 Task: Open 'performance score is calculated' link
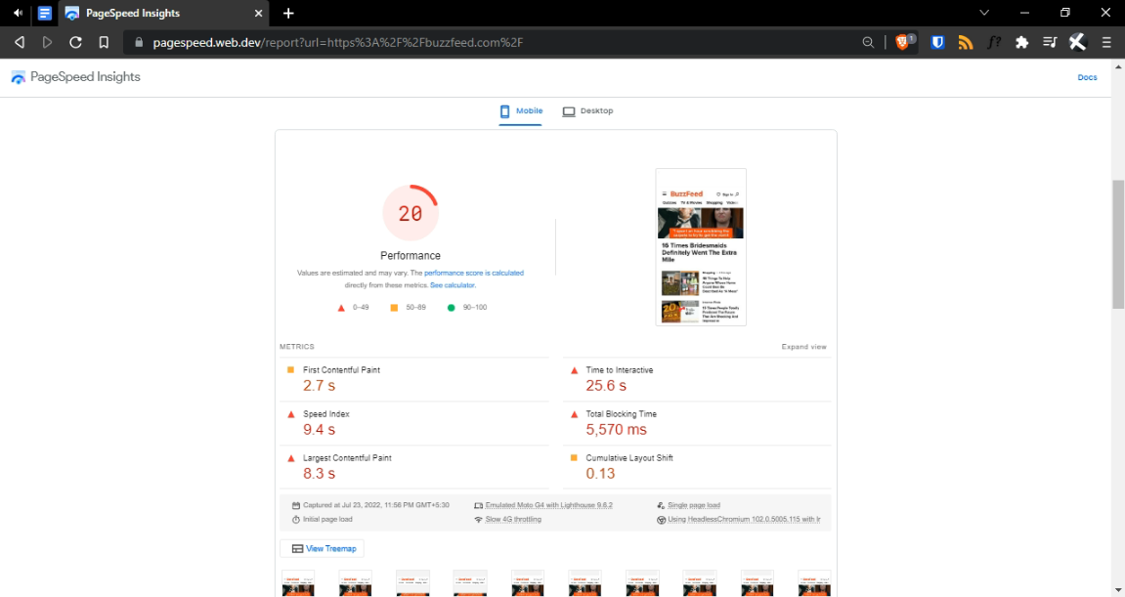(x=473, y=274)
